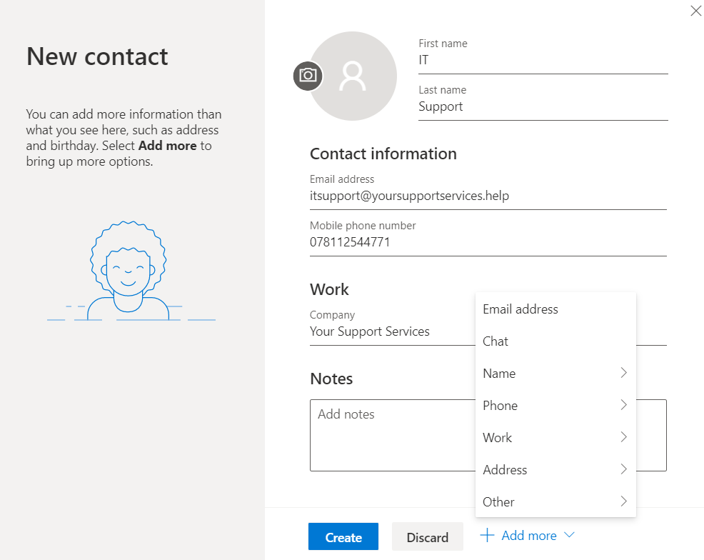Select Email address from the menu
This screenshot has width=704, height=560.
click(x=521, y=309)
